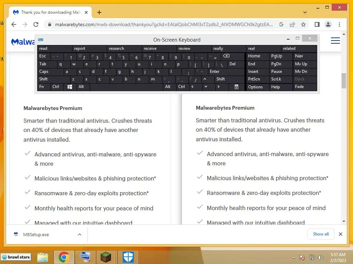
Task: Choose the 'receive' word suggestion
Action: point(159,48)
